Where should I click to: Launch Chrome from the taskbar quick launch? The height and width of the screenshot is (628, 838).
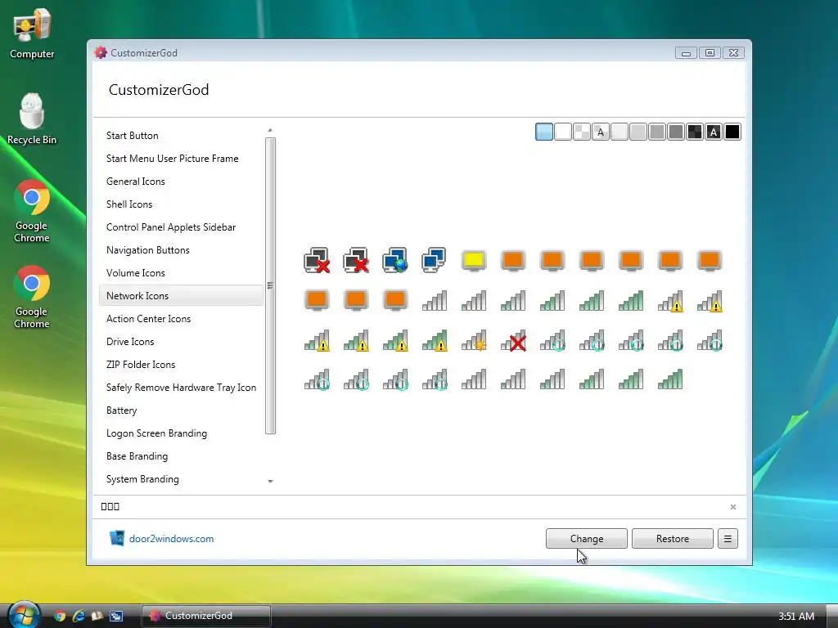(x=60, y=616)
